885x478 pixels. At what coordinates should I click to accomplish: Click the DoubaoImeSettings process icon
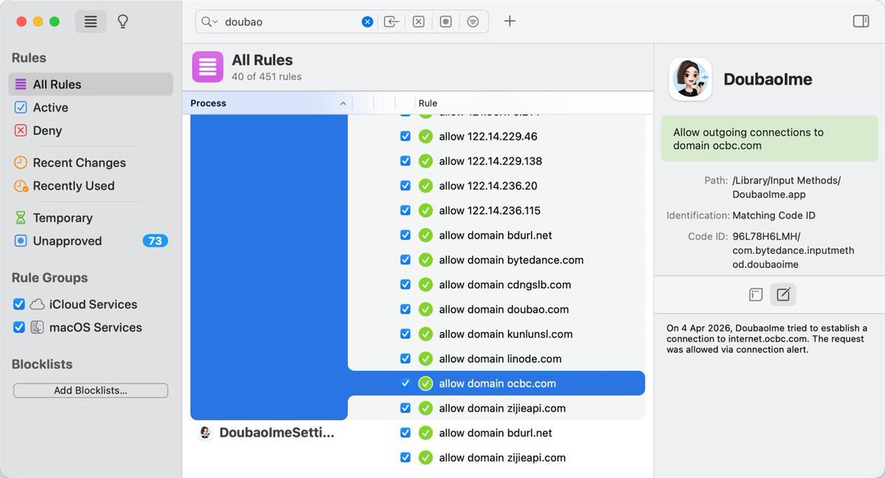206,433
